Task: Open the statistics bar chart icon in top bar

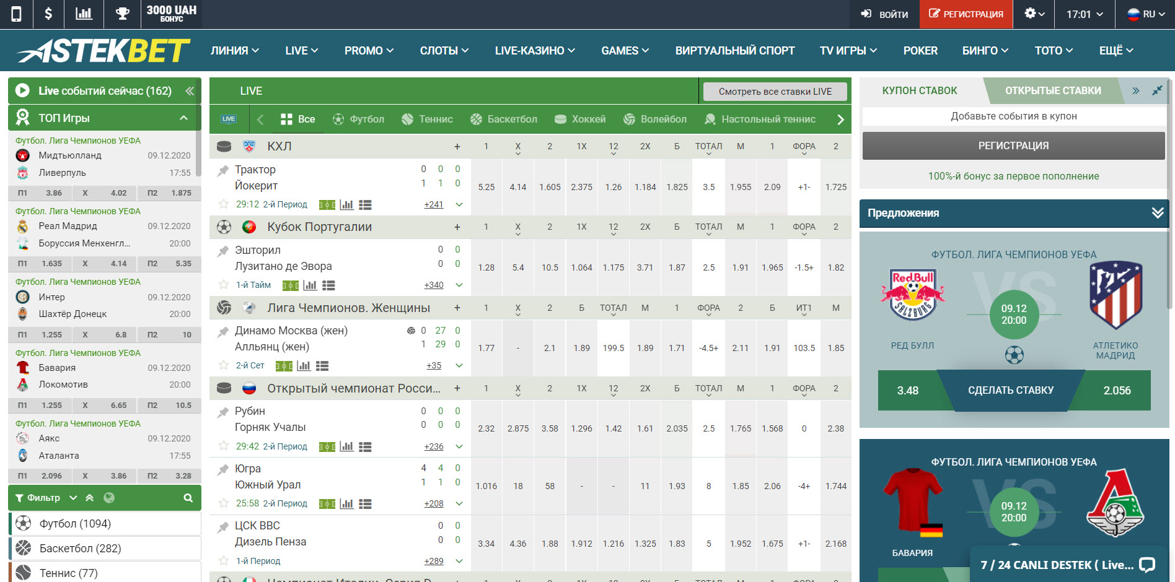Action: click(84, 14)
